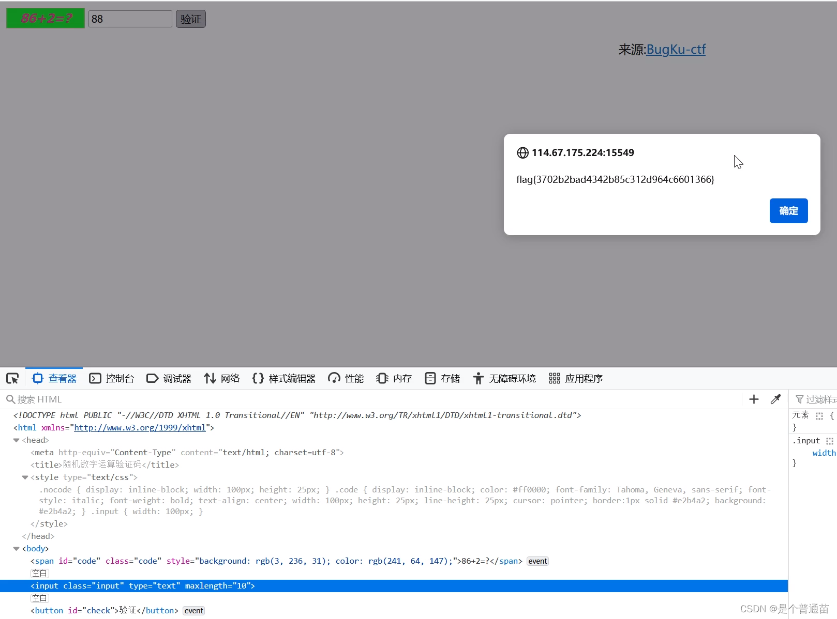Click the answer input field containing 88
The image size is (837, 619).
point(130,19)
